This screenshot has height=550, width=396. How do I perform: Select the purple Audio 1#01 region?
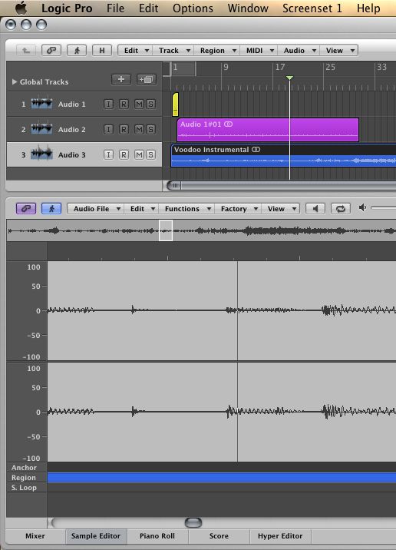coord(268,129)
